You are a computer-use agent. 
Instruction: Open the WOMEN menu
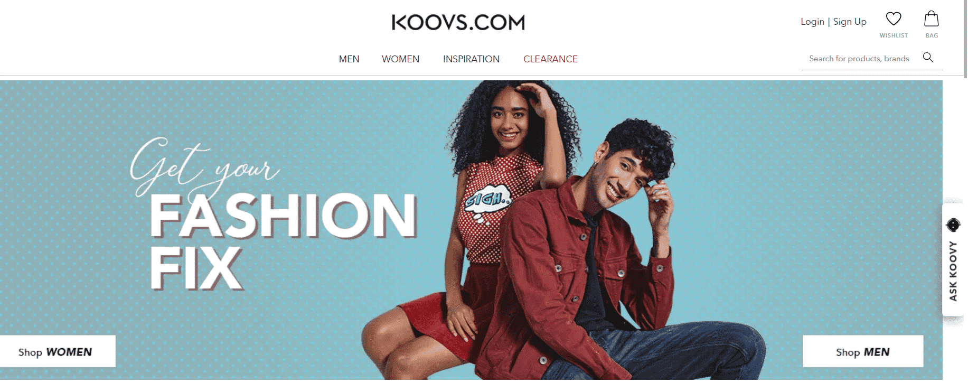coord(401,59)
